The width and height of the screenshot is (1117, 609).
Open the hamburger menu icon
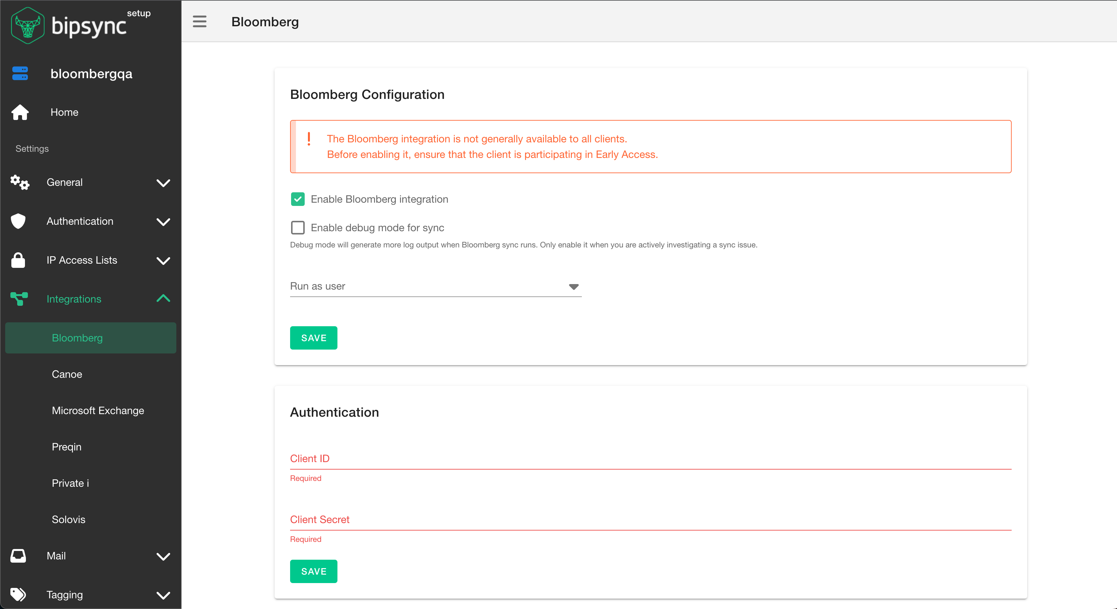pos(199,22)
